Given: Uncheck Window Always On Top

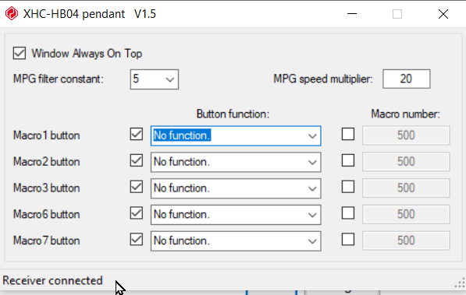Looking at the screenshot, I should [20, 54].
